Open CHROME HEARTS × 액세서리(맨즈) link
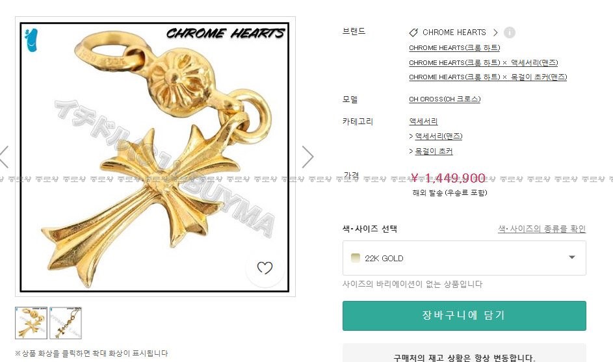Image resolution: width=613 pixels, height=362 pixels. pyautogui.click(x=483, y=62)
